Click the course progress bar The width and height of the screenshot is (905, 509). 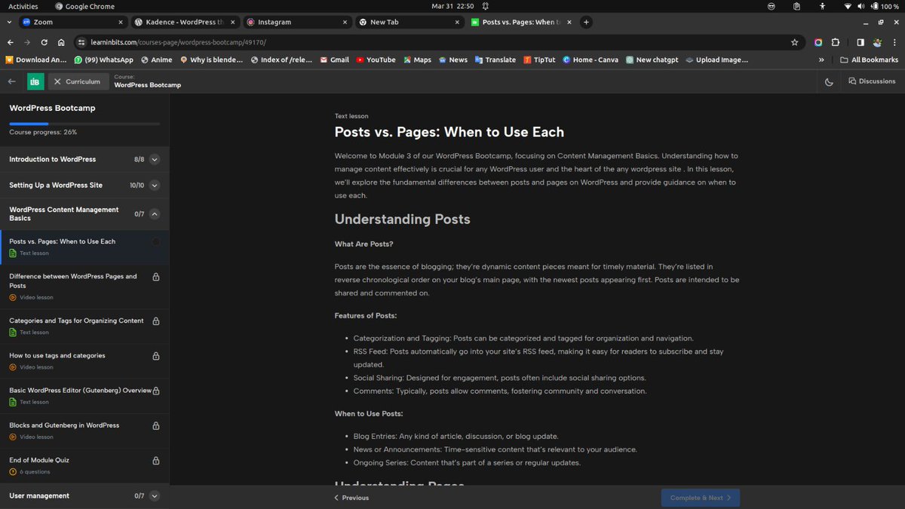tap(84, 123)
